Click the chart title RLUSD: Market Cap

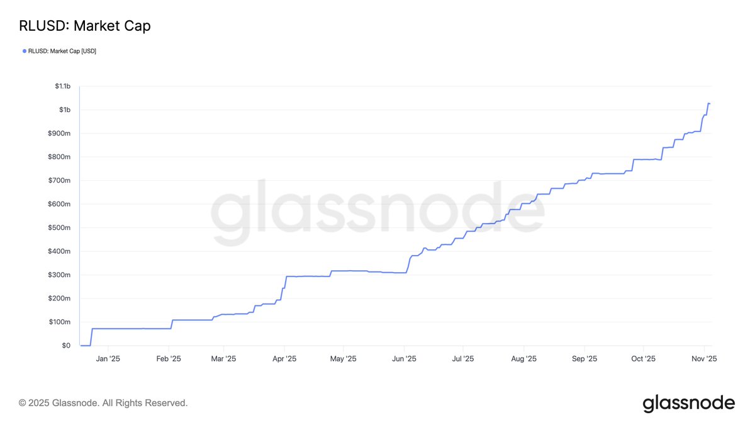tap(84, 26)
